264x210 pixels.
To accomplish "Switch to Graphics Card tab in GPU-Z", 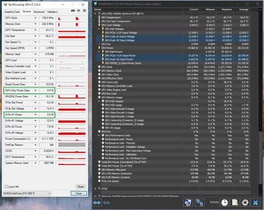I will (12, 12).
